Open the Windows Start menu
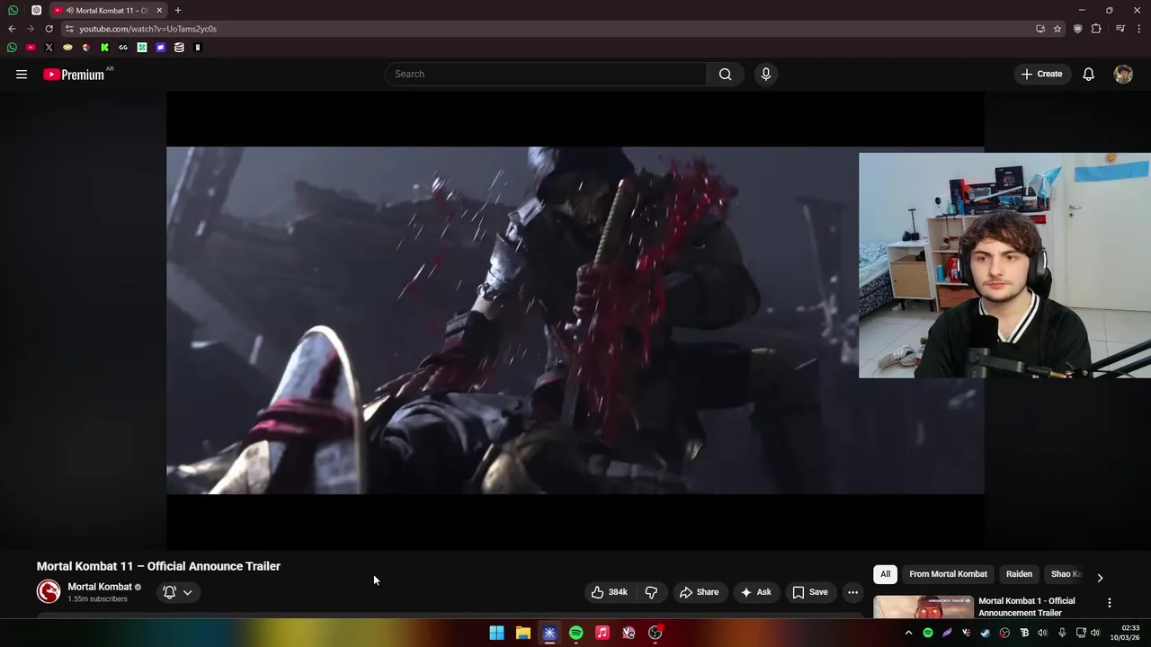This screenshot has height=647, width=1151. tap(496, 633)
